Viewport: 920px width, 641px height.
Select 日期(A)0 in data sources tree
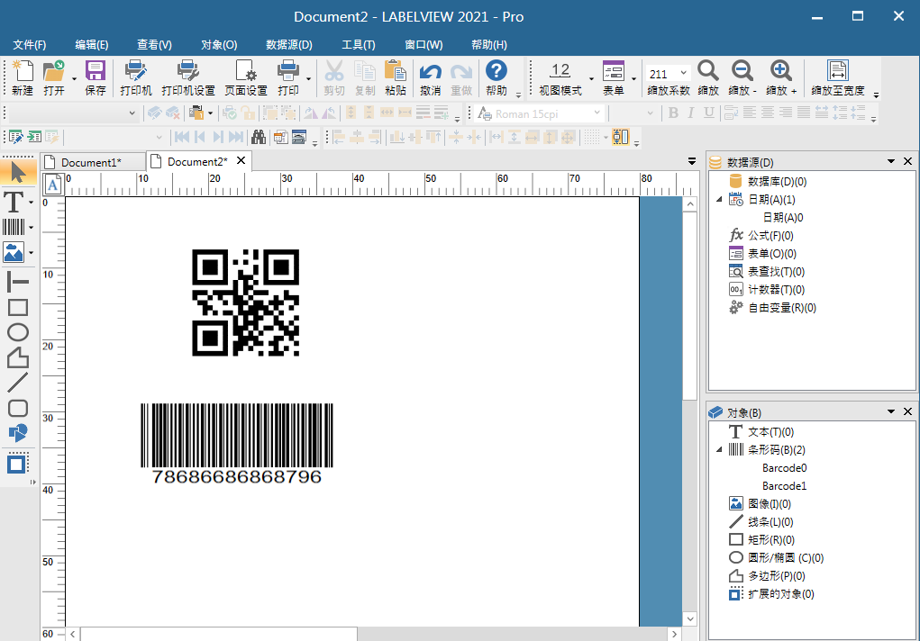point(783,218)
